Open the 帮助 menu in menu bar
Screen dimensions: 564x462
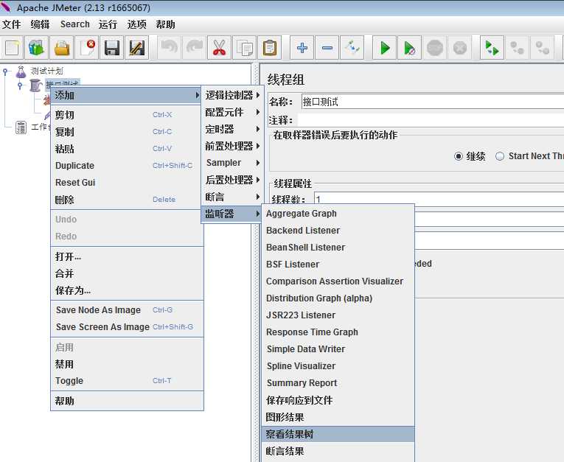pyautogui.click(x=165, y=24)
